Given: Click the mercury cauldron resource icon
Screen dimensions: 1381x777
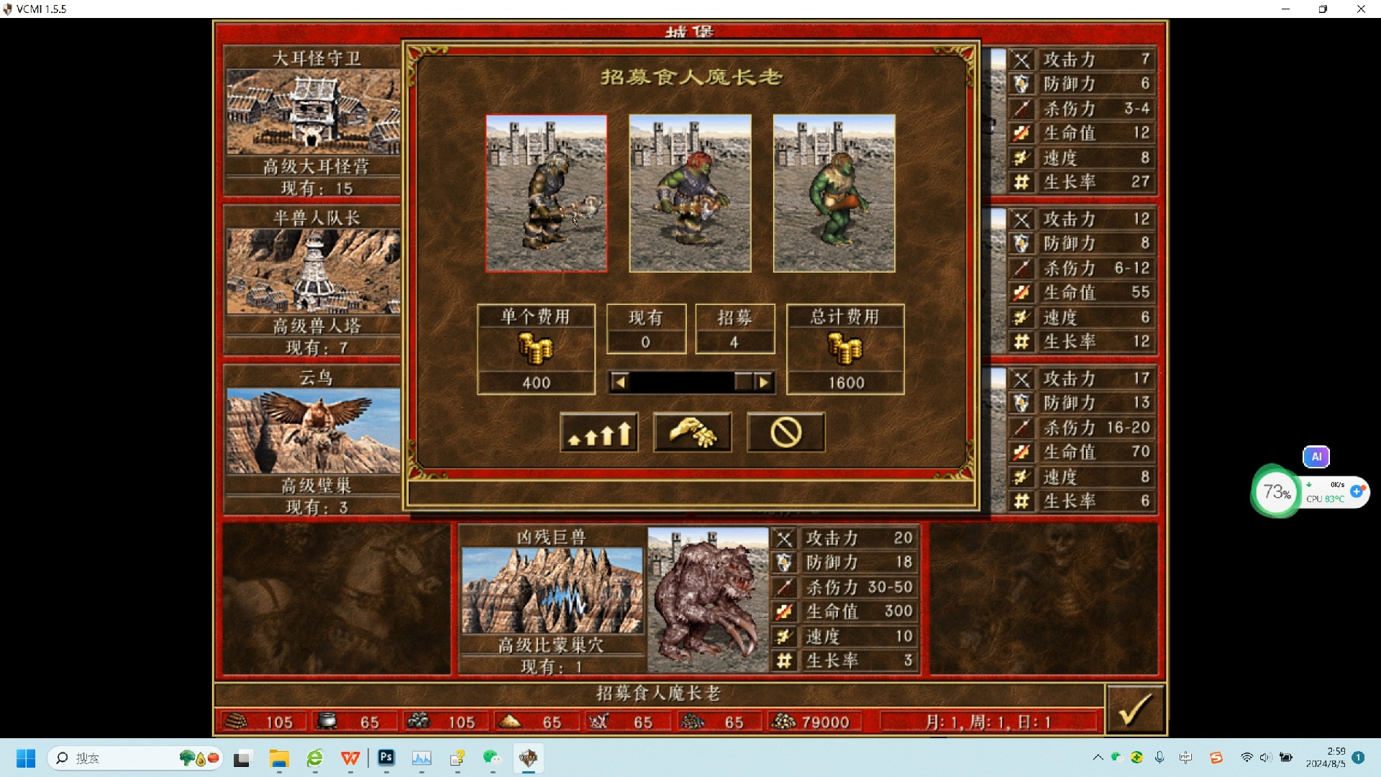Looking at the screenshot, I should click(x=327, y=721).
